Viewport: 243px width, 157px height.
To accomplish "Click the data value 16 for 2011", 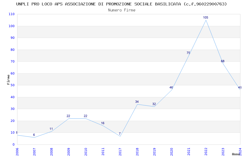I will (x=103, y=123).
